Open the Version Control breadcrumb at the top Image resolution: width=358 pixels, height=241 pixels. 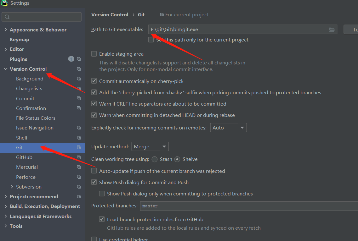tap(110, 14)
